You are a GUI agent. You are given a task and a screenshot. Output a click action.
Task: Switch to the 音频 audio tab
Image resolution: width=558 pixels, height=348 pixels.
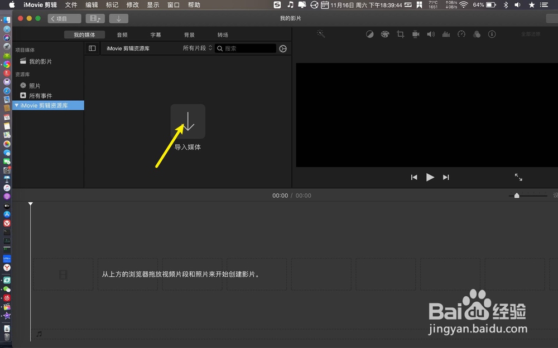point(122,35)
